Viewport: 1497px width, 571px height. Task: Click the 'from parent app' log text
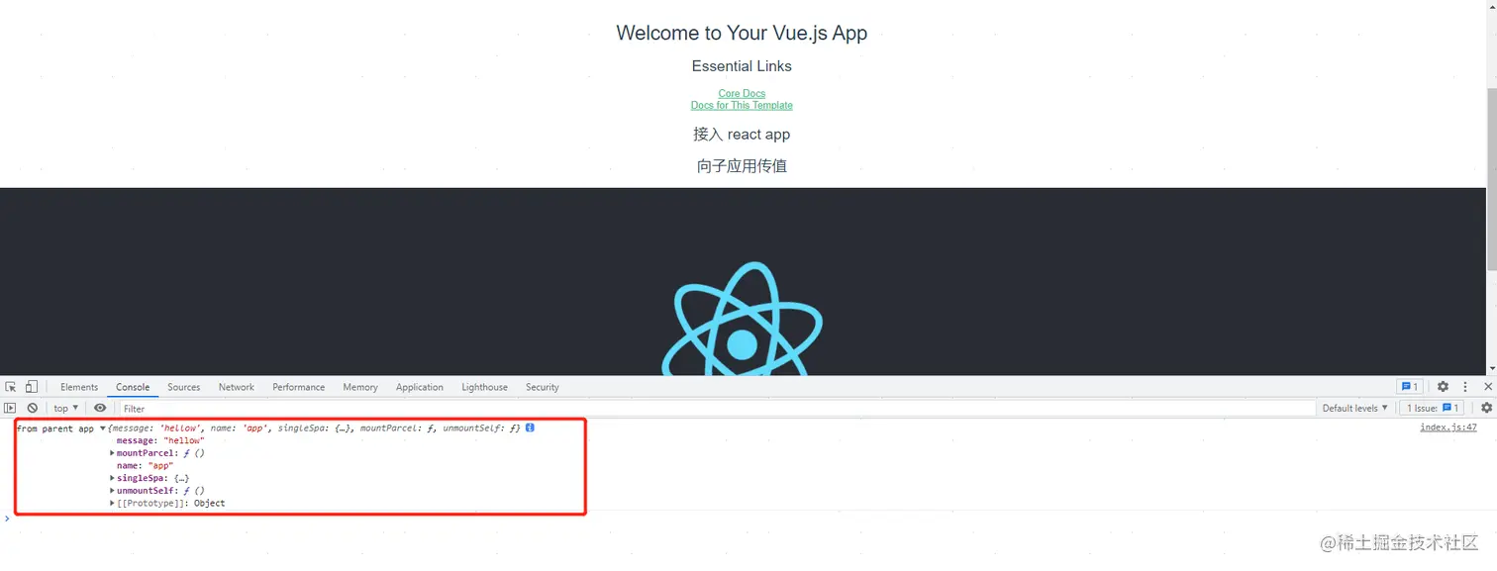(55, 428)
